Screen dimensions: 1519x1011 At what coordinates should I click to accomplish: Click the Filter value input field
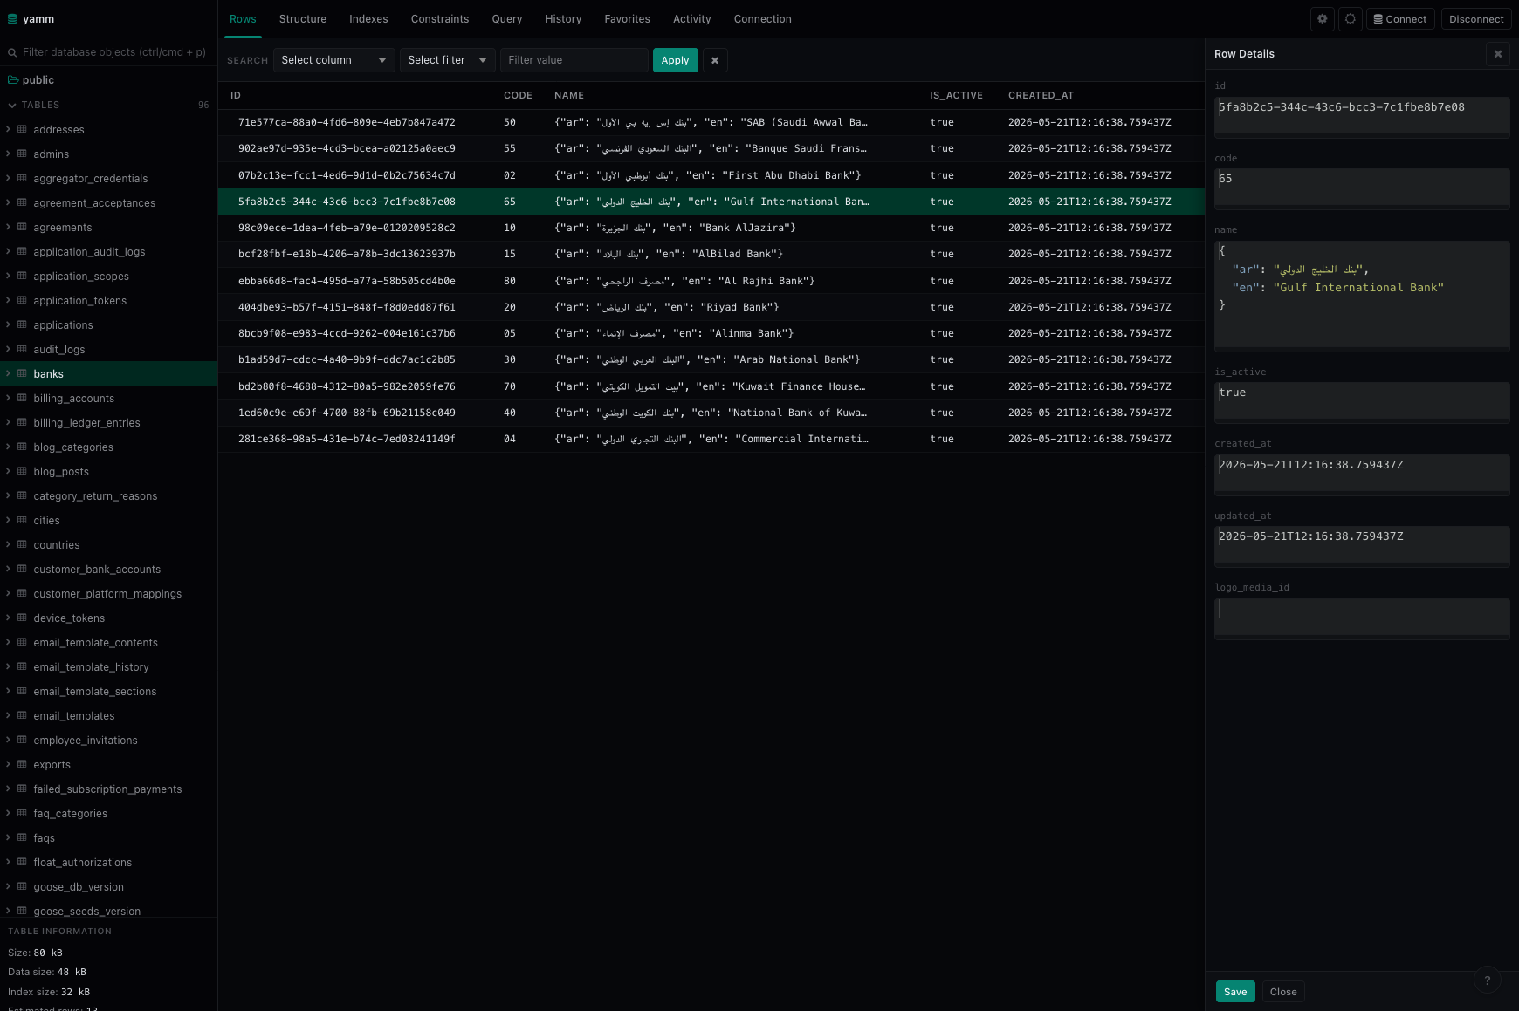click(x=574, y=60)
